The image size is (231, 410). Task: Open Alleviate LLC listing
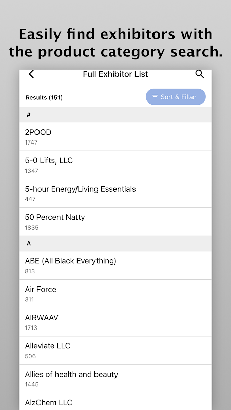point(115,351)
